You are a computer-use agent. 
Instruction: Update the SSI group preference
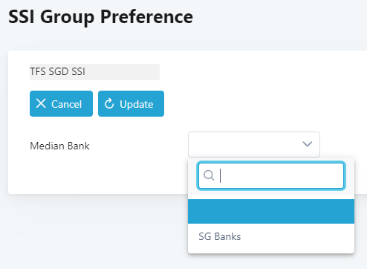131,103
